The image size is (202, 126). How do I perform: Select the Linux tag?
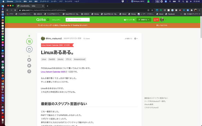tap(44, 59)
